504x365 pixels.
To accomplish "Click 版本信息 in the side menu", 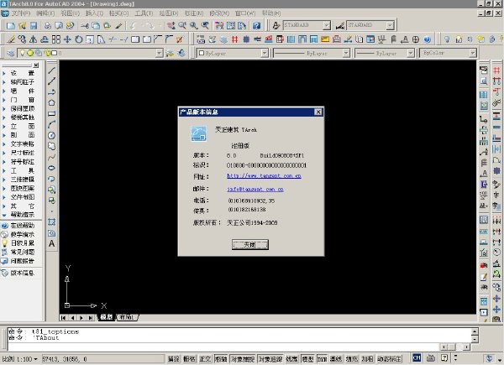I will (22, 273).
